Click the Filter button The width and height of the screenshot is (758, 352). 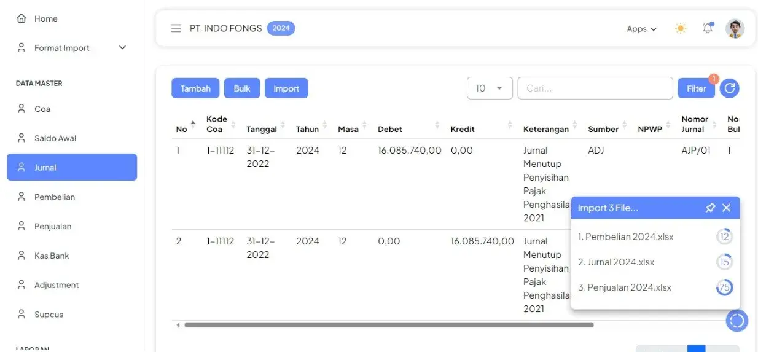(x=697, y=88)
